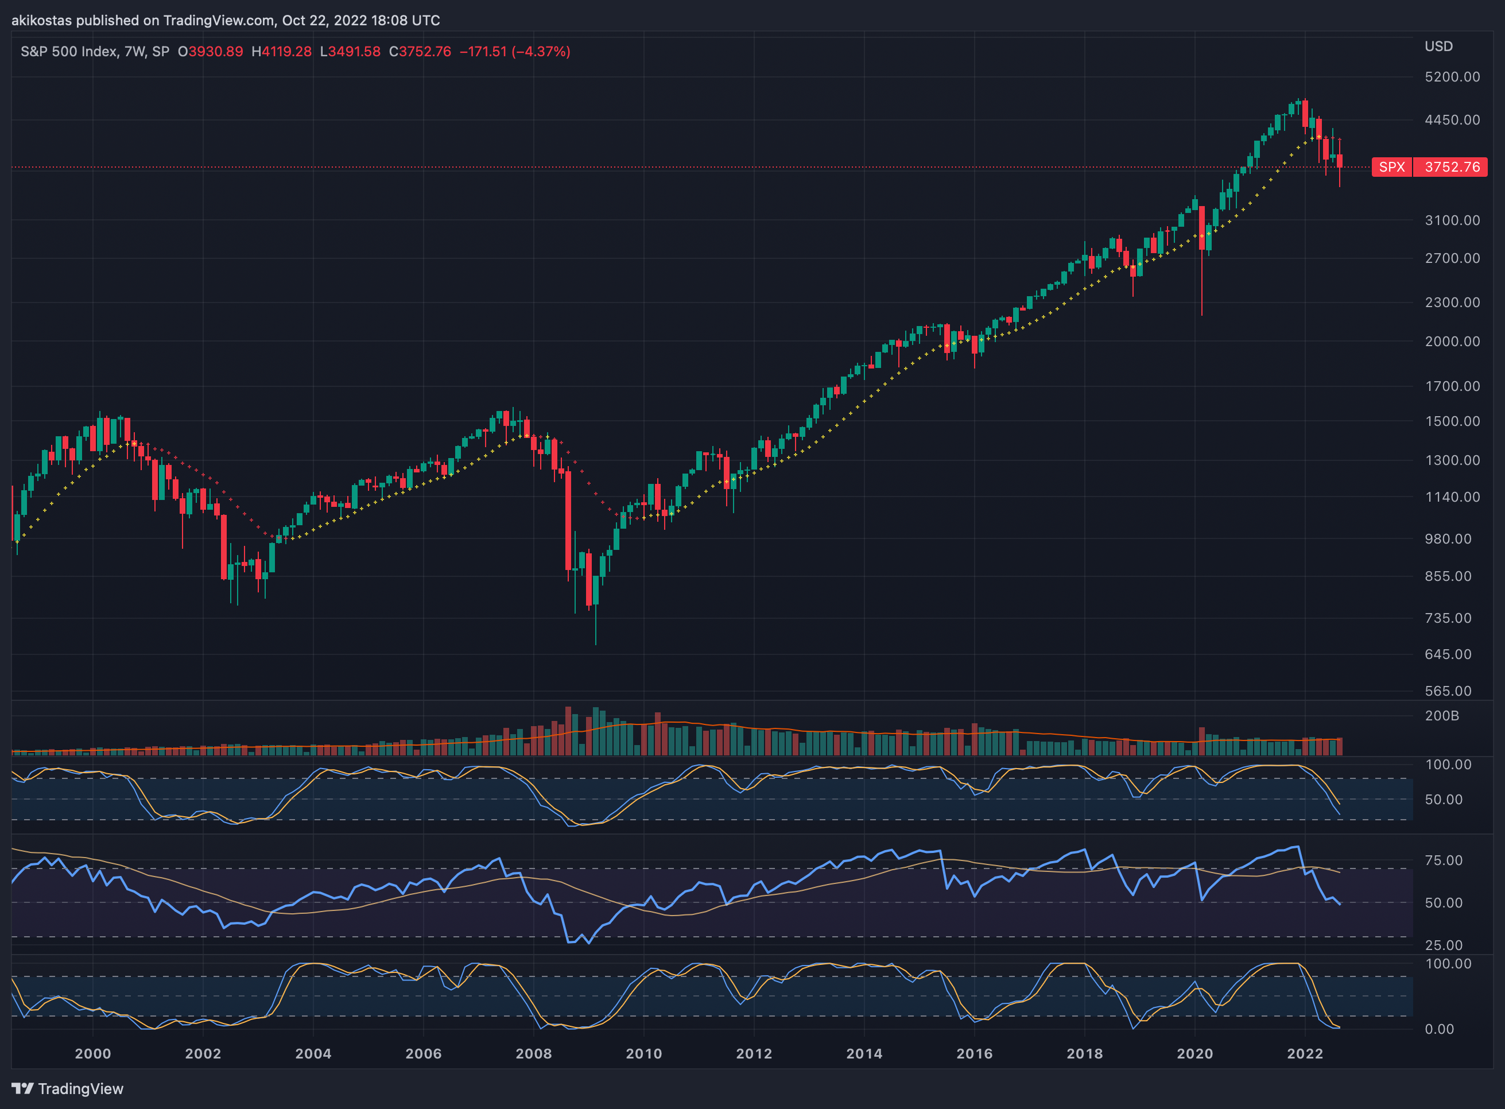1505x1109 pixels.
Task: Click the 2004 year label on time axis
Action: pyautogui.click(x=313, y=1053)
